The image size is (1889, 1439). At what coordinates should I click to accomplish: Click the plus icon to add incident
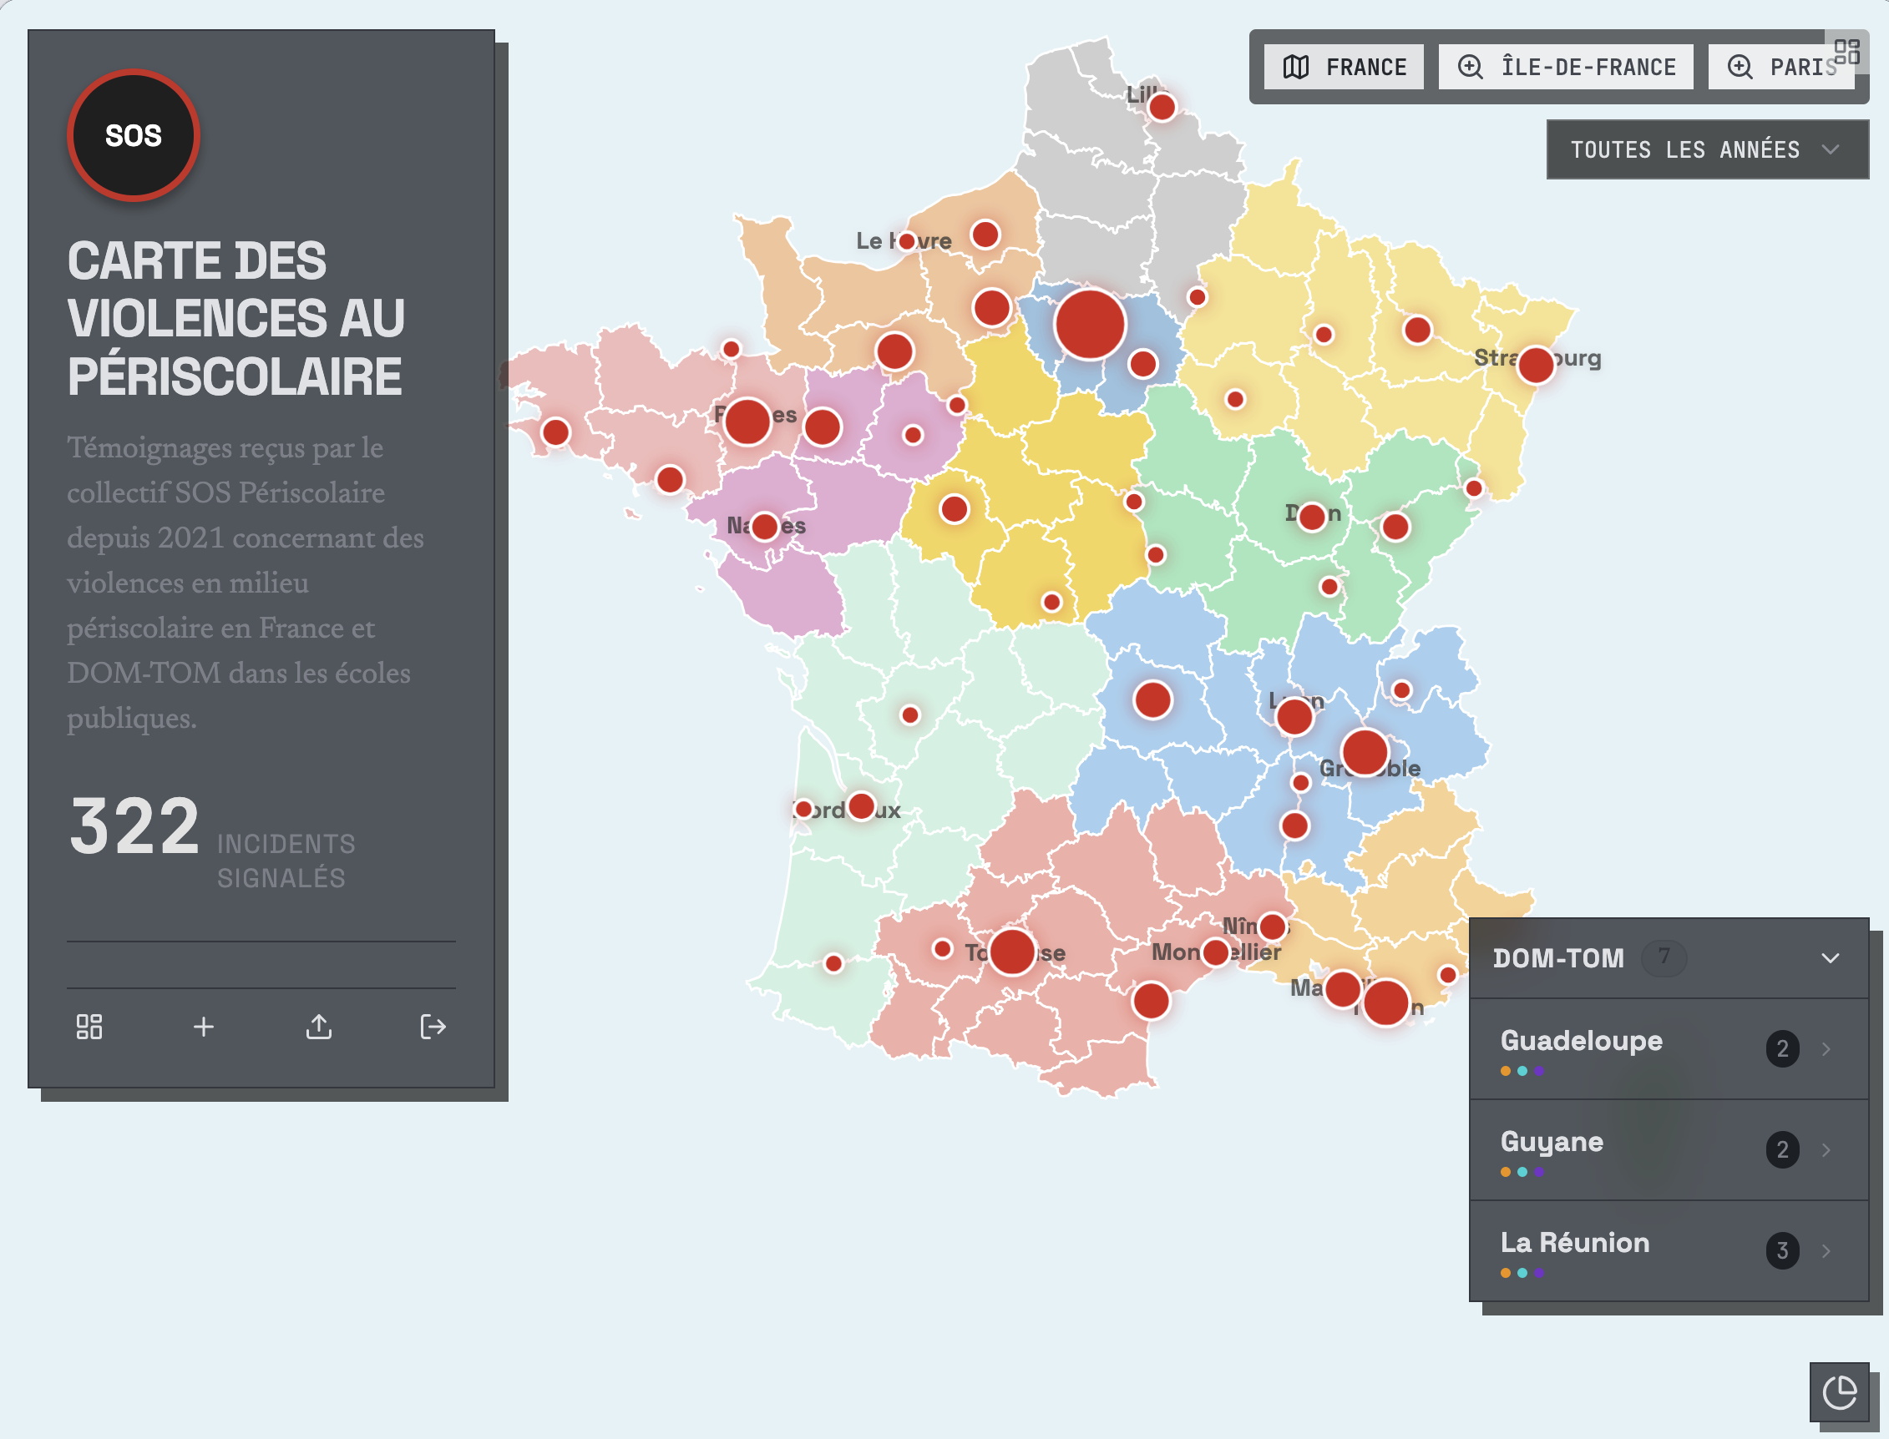click(x=204, y=1026)
